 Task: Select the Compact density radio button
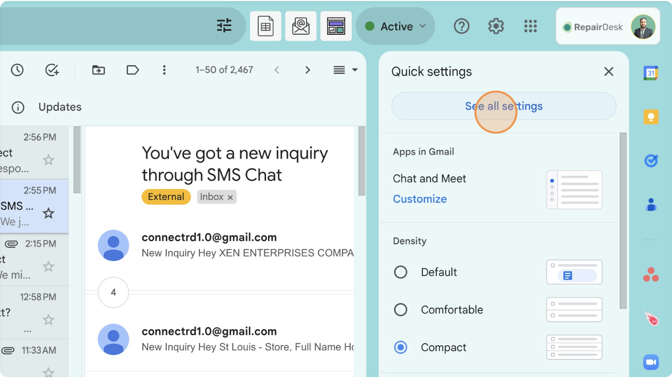pyautogui.click(x=401, y=348)
